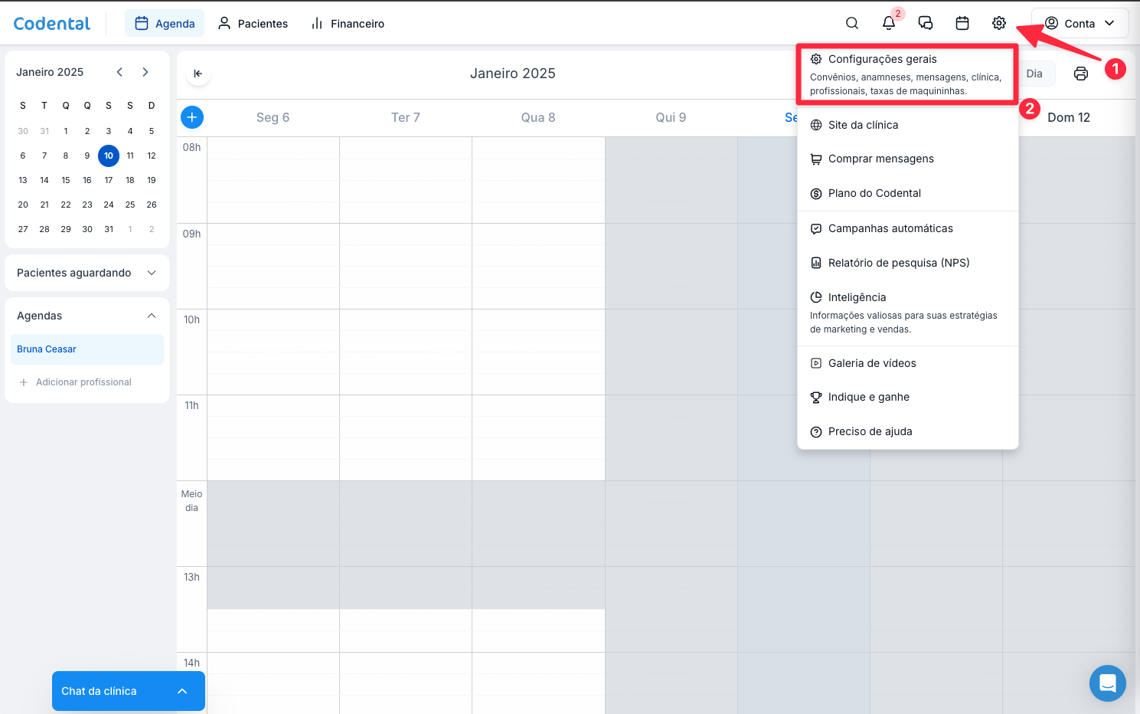Click the calendar icon in top bar
Viewport: 1140px width, 714px height.
962,23
